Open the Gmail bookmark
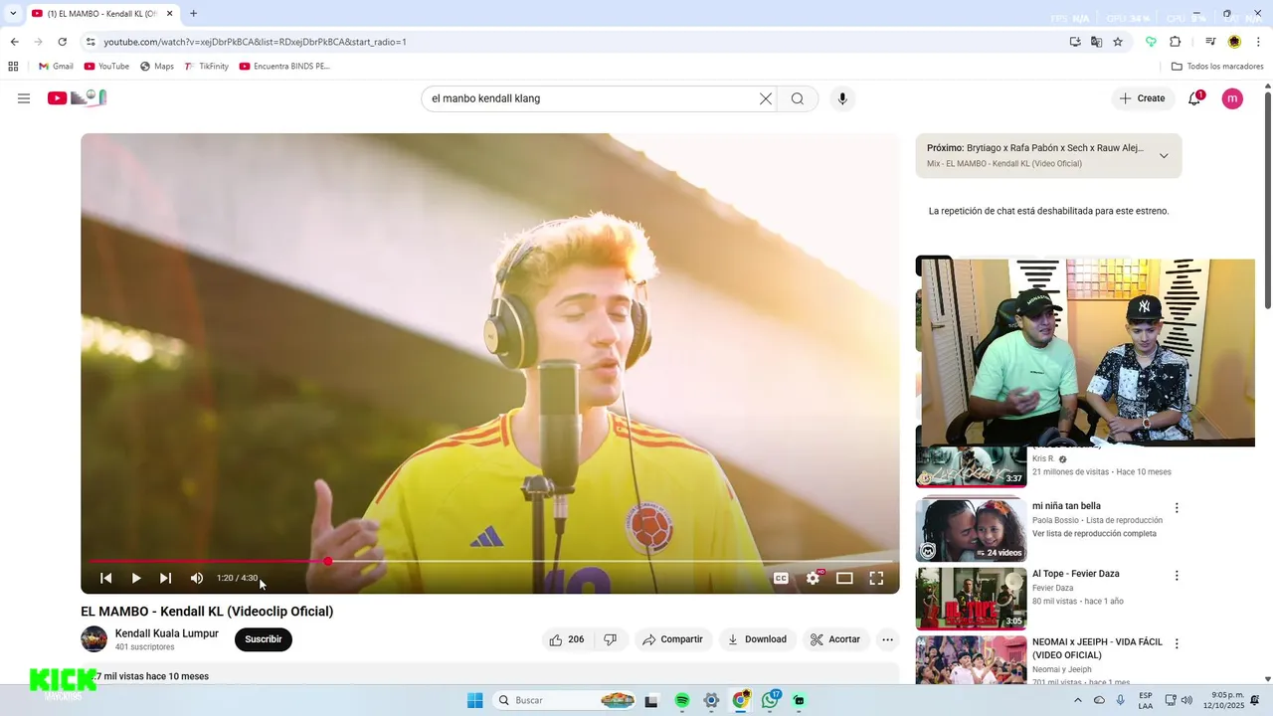 [x=57, y=67]
